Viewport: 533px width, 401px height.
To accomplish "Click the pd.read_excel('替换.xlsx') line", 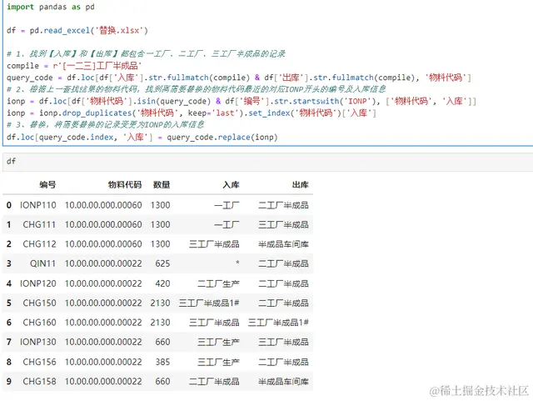I will point(77,30).
